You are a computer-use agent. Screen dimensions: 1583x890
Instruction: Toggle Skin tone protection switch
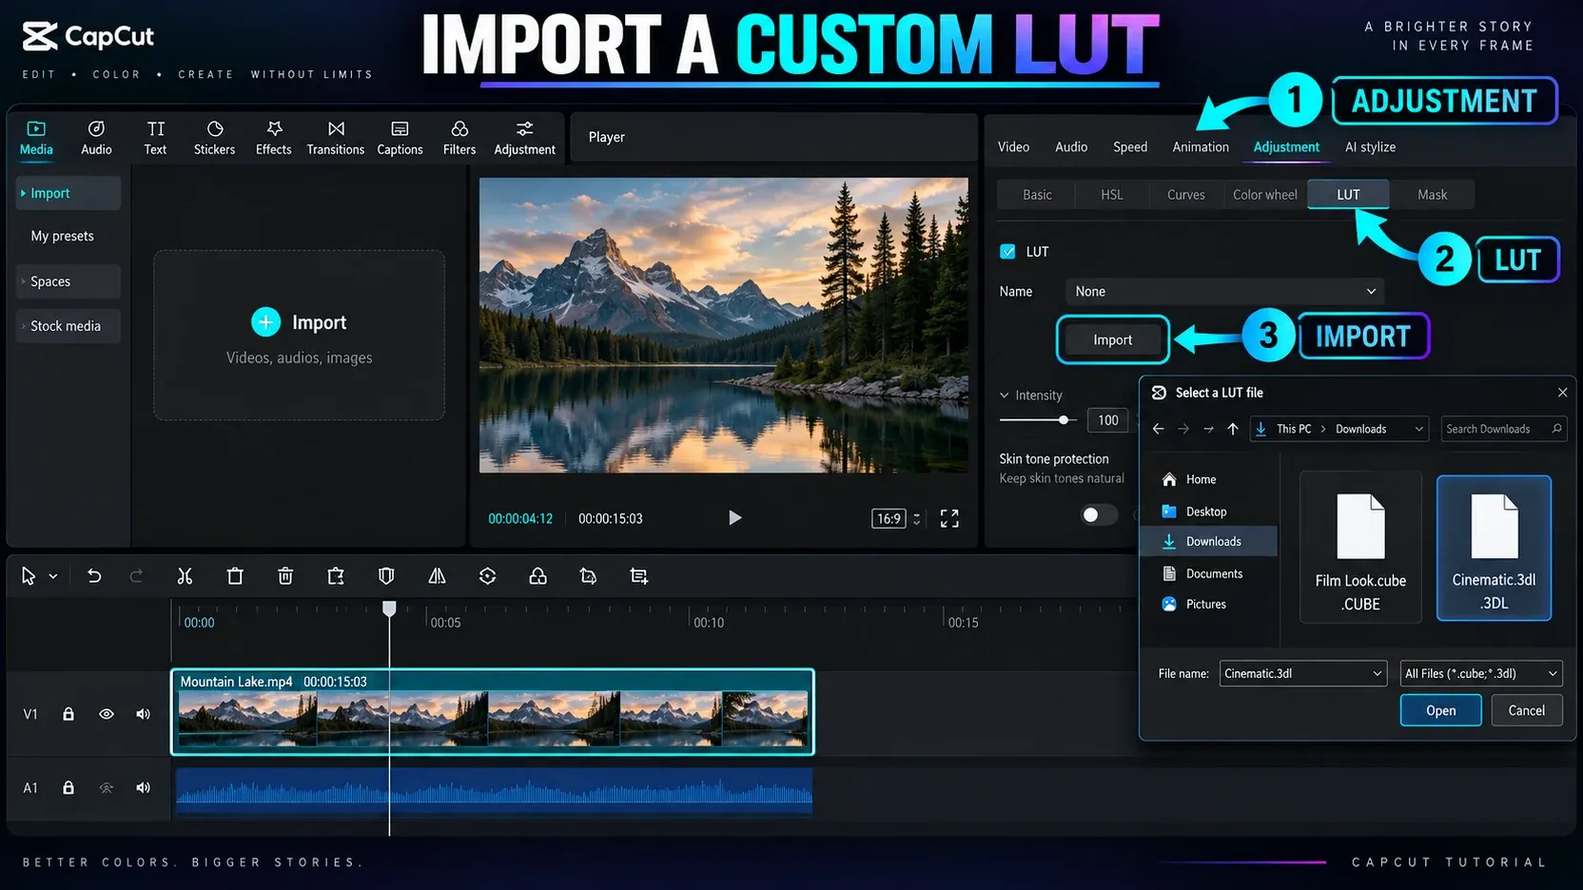tap(1098, 514)
